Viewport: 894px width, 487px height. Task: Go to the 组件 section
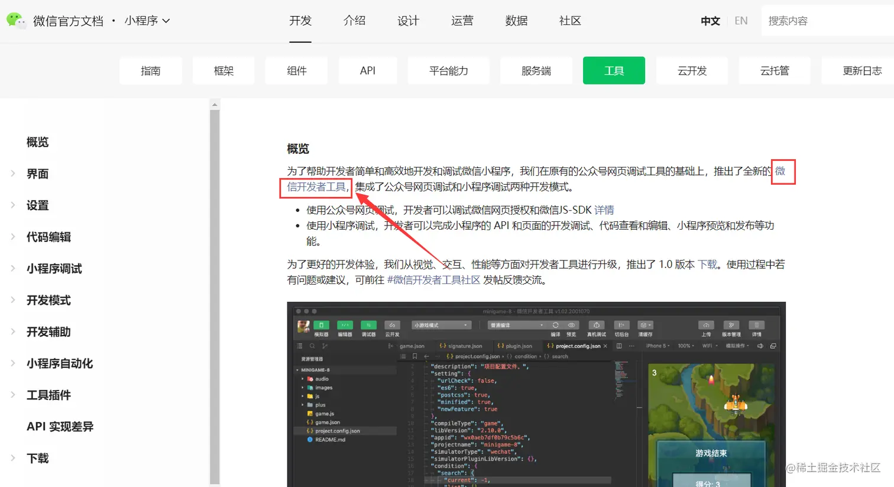coord(297,70)
